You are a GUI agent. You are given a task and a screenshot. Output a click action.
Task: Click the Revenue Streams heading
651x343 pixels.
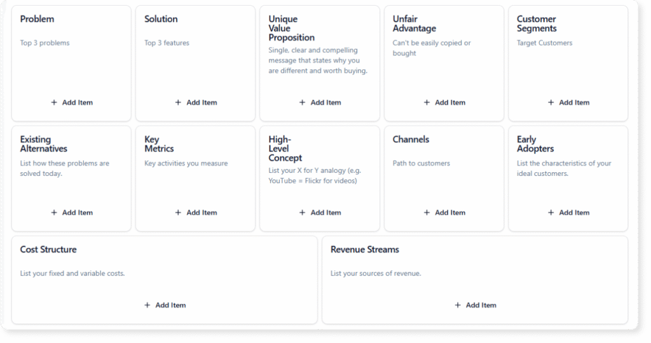pos(365,250)
